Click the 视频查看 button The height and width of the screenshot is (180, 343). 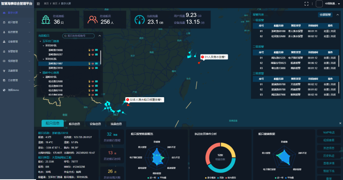[329, 140]
